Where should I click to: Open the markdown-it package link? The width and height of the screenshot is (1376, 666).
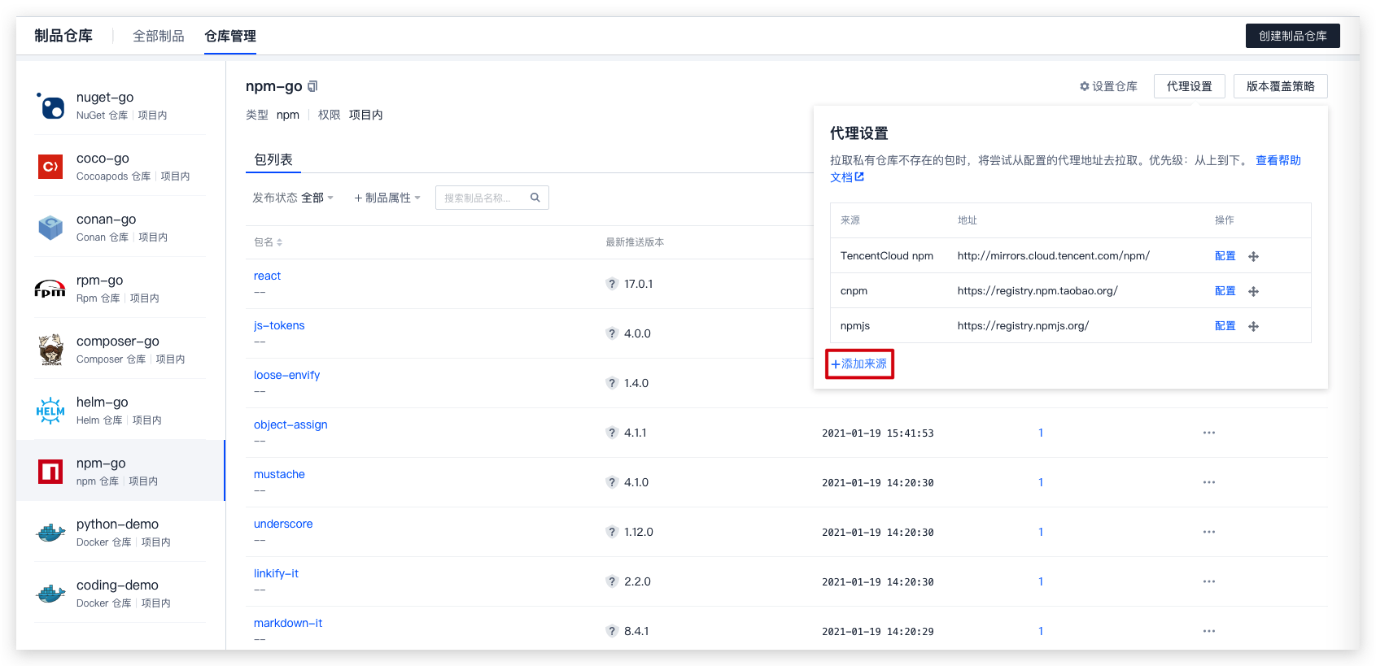[288, 623]
